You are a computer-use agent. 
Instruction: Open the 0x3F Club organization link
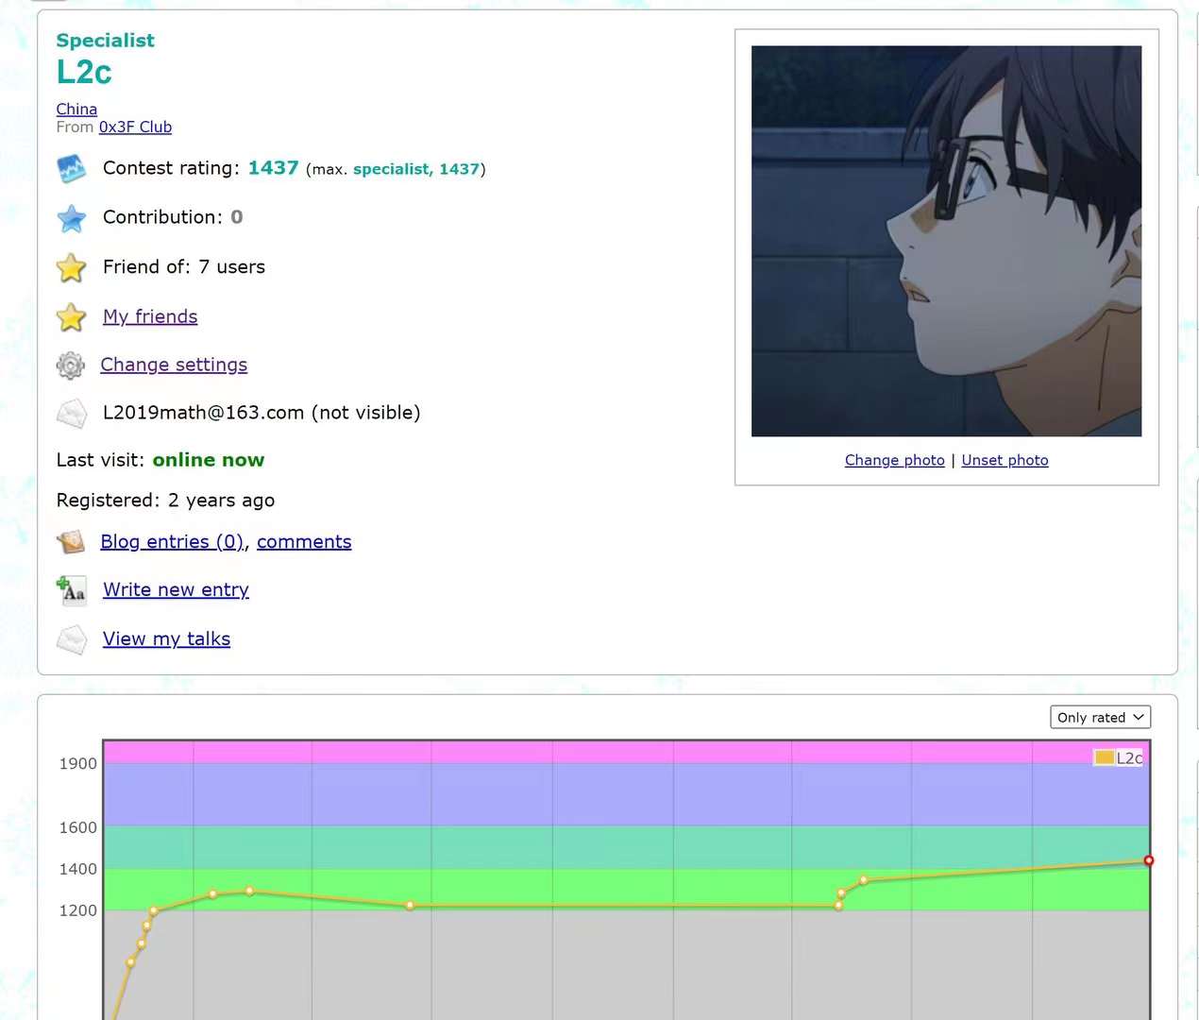point(135,127)
